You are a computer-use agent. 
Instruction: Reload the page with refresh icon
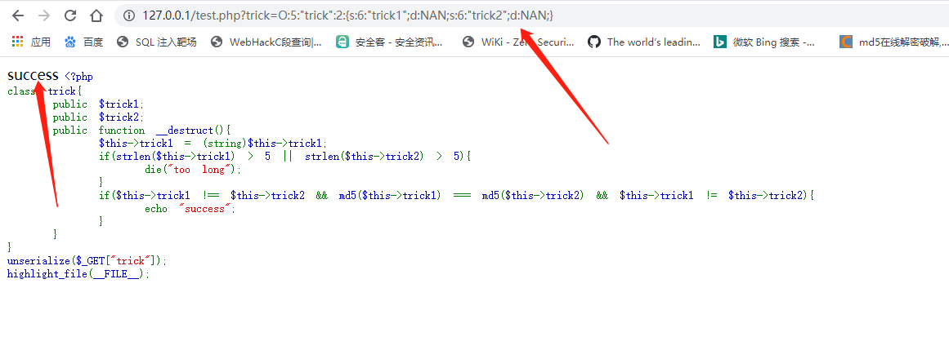point(70,16)
